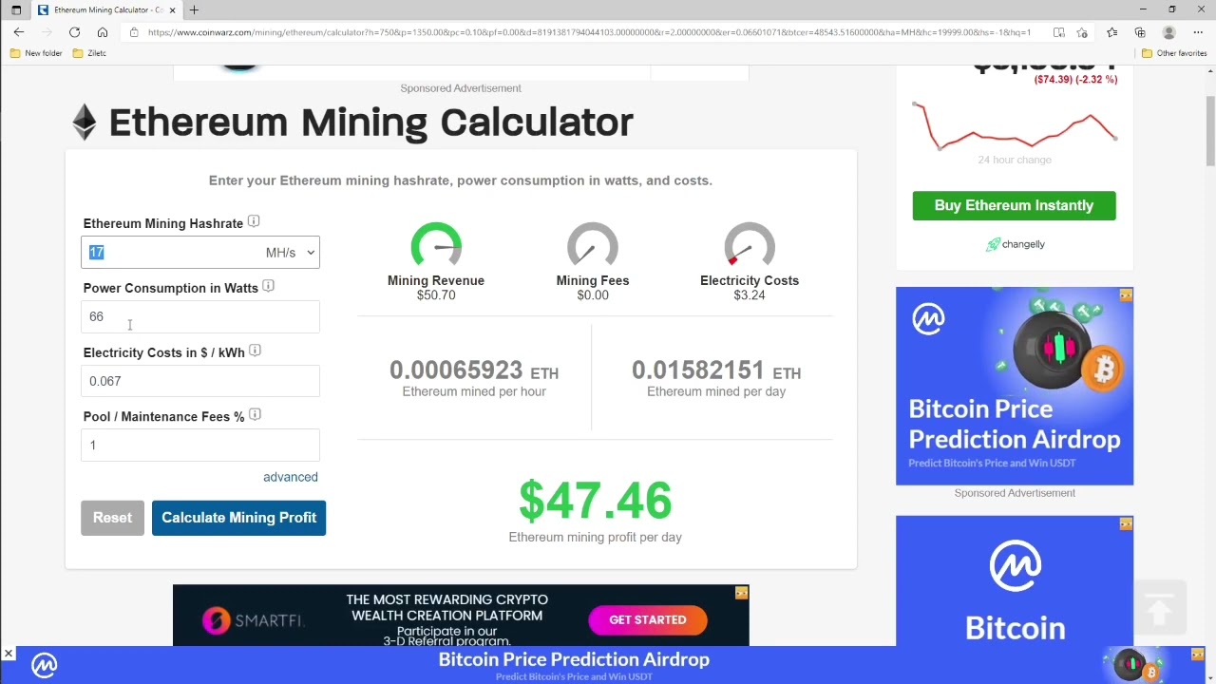
Task: Open the Favorites list
Action: [1111, 32]
